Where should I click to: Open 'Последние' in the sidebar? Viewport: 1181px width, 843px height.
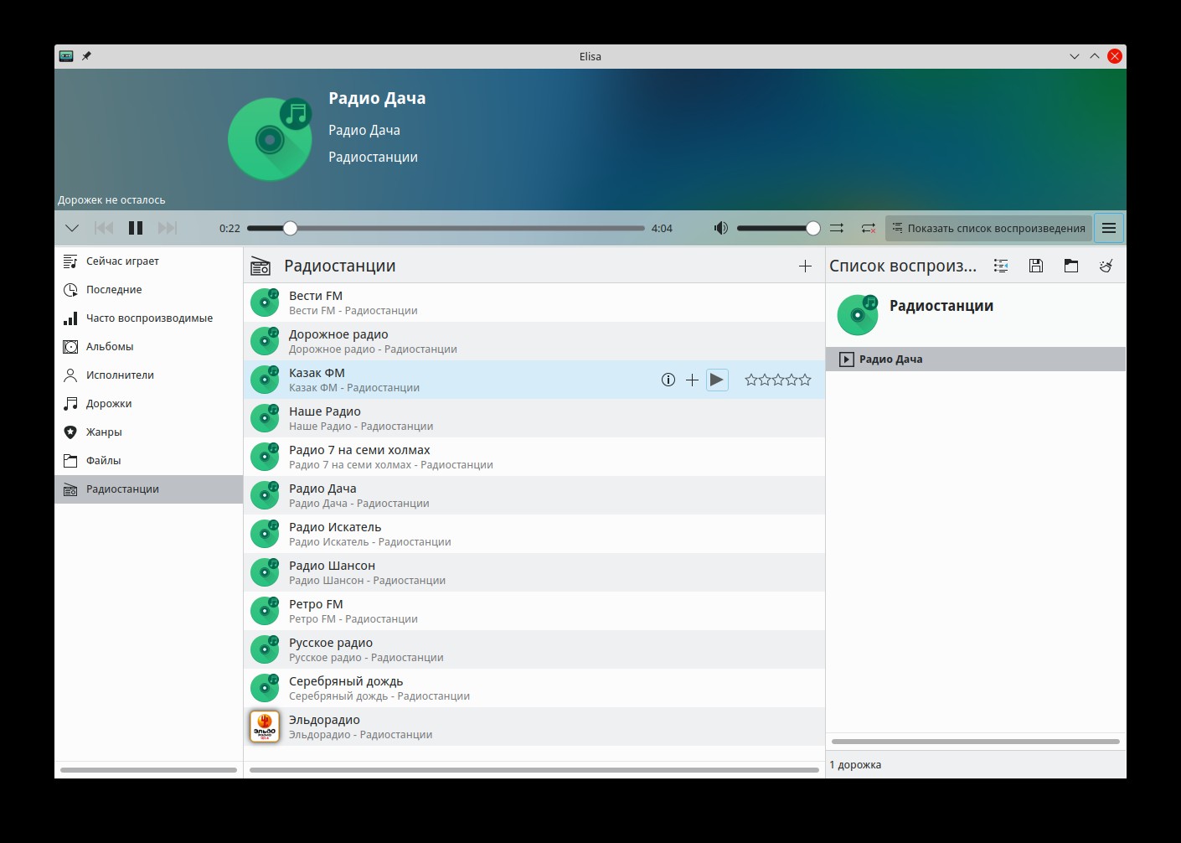coord(149,290)
